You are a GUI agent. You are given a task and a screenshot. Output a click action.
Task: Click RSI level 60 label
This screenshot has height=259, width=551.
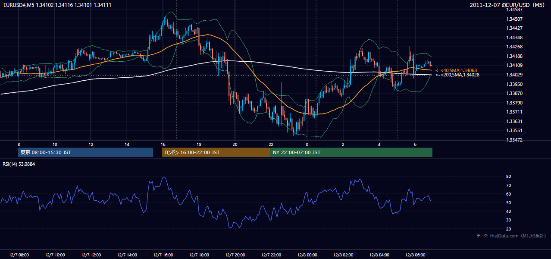(x=509, y=194)
